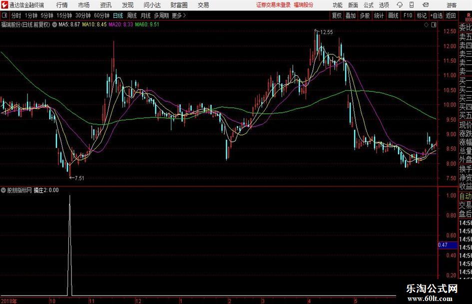
Task: Switch to the 分时 chart tab
Action: coord(16,15)
